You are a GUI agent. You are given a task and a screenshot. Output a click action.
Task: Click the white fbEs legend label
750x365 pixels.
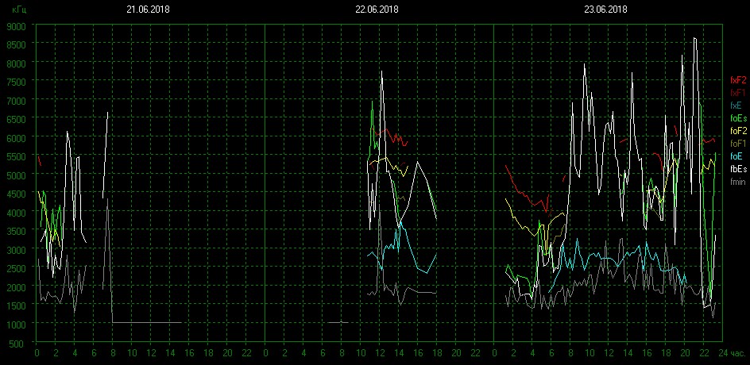click(737, 169)
